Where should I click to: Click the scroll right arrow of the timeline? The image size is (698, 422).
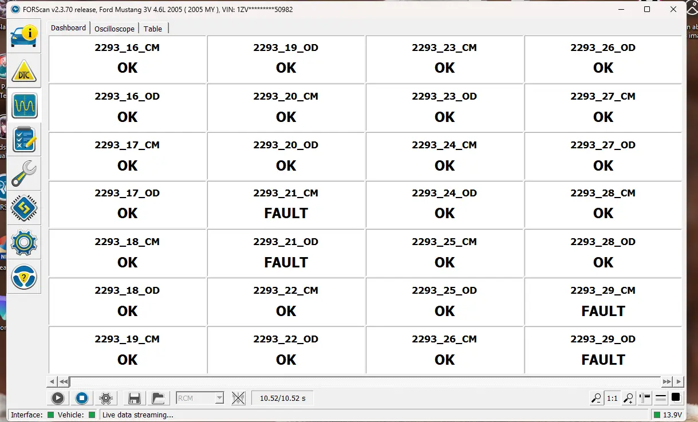tap(679, 381)
